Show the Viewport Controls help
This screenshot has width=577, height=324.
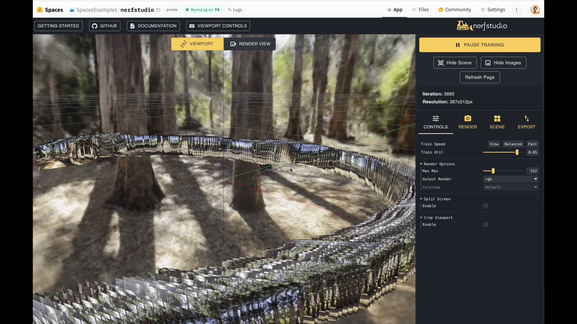(218, 26)
